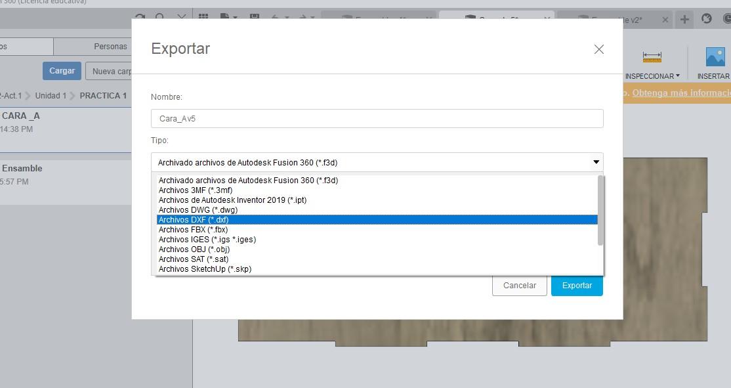Click the Exportar button
731x388 pixels.
tap(577, 286)
